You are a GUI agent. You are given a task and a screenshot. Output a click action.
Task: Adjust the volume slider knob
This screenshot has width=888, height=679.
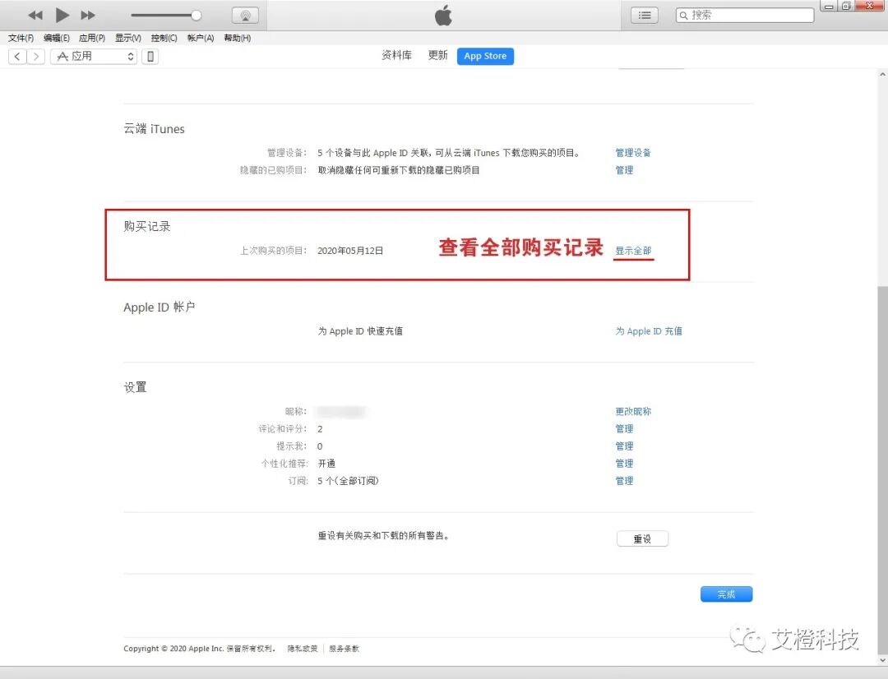coord(196,16)
